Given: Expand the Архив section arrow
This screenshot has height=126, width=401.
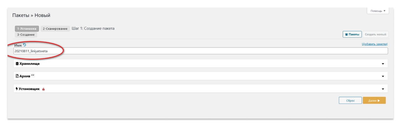Looking at the screenshot, I should click(383, 76).
